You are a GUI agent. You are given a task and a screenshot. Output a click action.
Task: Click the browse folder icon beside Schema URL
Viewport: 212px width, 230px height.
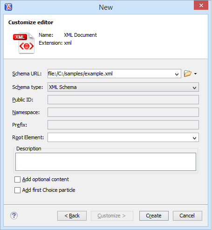click(x=187, y=74)
